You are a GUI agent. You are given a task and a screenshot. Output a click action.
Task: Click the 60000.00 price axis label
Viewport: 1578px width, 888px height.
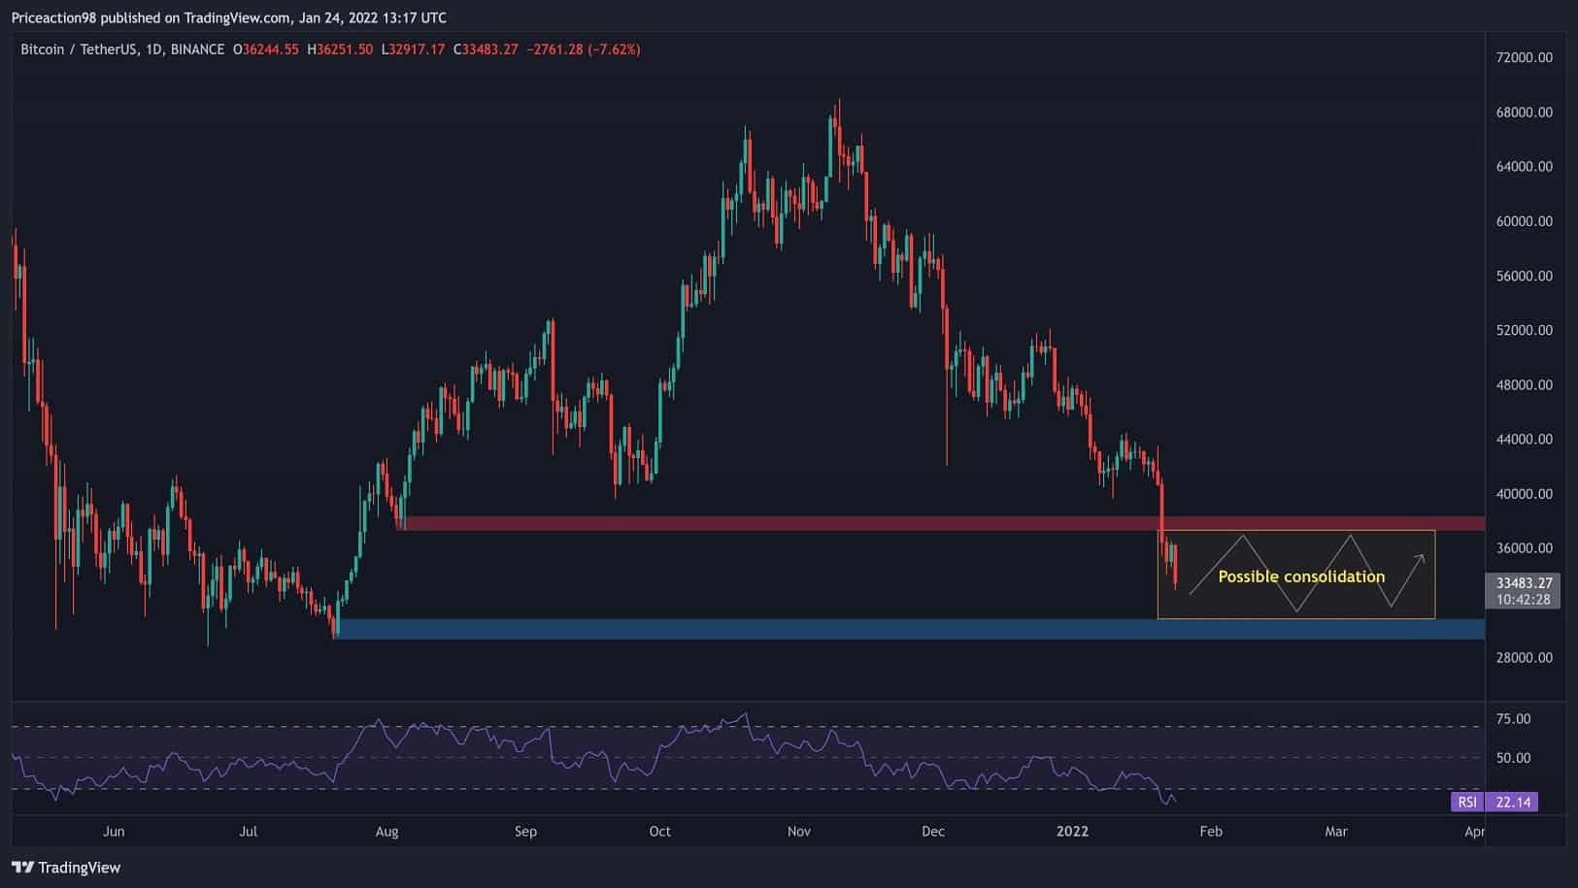pos(1525,220)
